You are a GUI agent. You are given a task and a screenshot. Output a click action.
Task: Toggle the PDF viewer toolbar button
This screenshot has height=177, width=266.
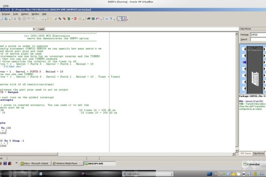pos(125,19)
